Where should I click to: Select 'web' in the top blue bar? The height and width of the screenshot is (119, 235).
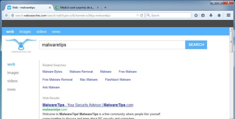pyautogui.click(x=10, y=32)
